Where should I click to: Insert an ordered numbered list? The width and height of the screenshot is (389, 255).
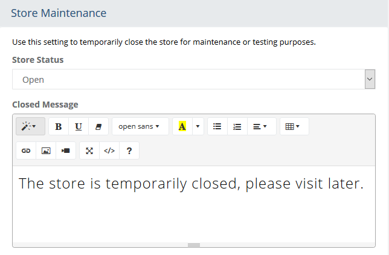(x=237, y=126)
